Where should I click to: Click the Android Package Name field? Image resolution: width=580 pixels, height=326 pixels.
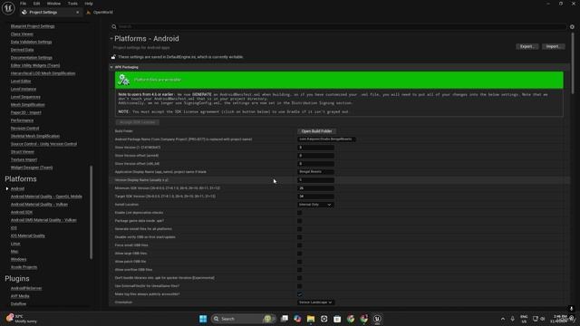[326, 139]
